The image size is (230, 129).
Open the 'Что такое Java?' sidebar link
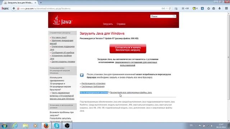click(59, 37)
